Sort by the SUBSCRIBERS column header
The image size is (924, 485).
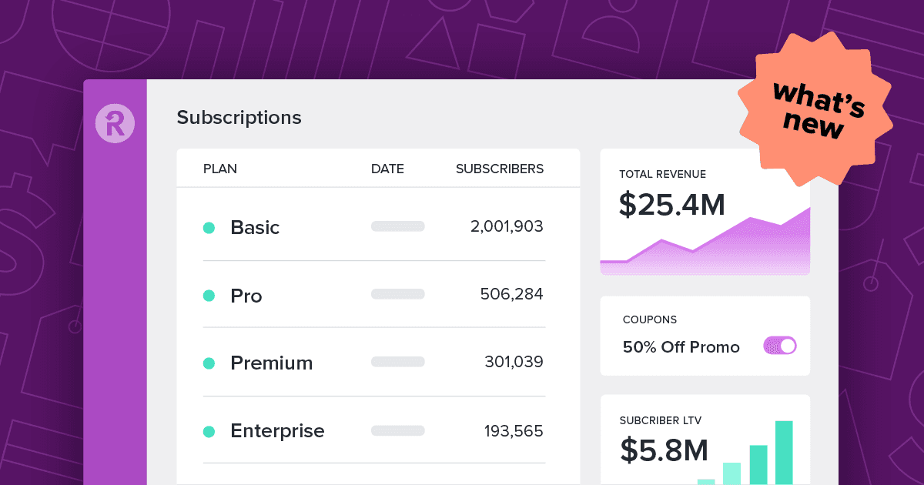pos(500,169)
